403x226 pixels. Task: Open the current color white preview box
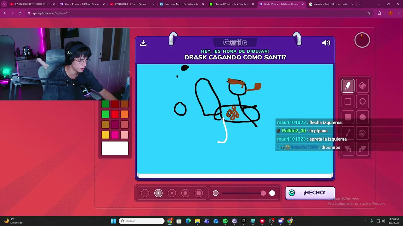115,148
